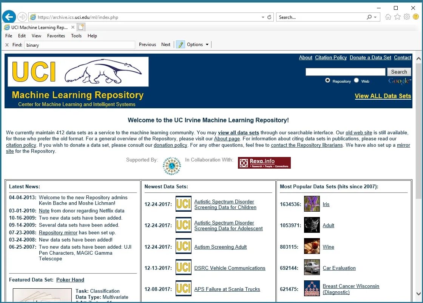Close the Find bar with the X
The width and height of the screenshot is (423, 303).
pyautogui.click(x=7, y=45)
